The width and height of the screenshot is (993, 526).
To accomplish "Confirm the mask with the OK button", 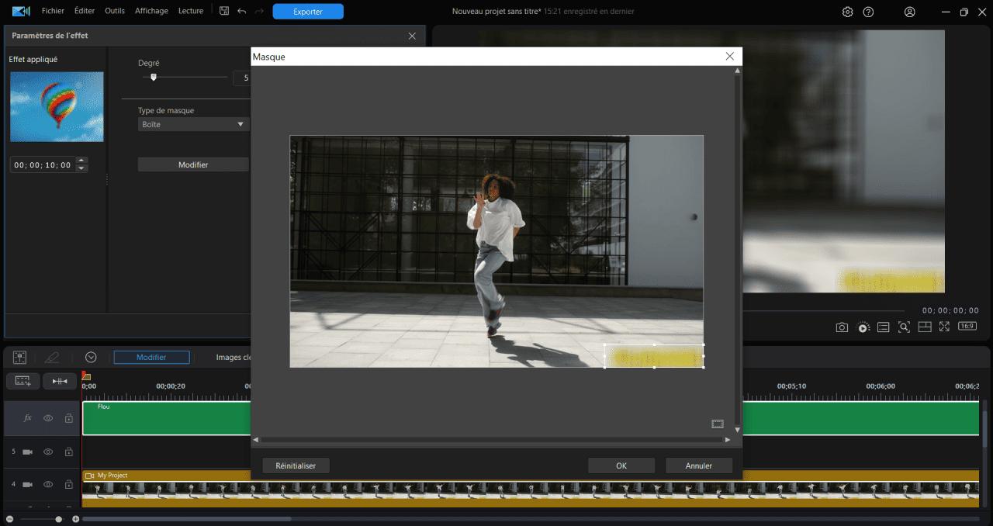I will (x=621, y=465).
